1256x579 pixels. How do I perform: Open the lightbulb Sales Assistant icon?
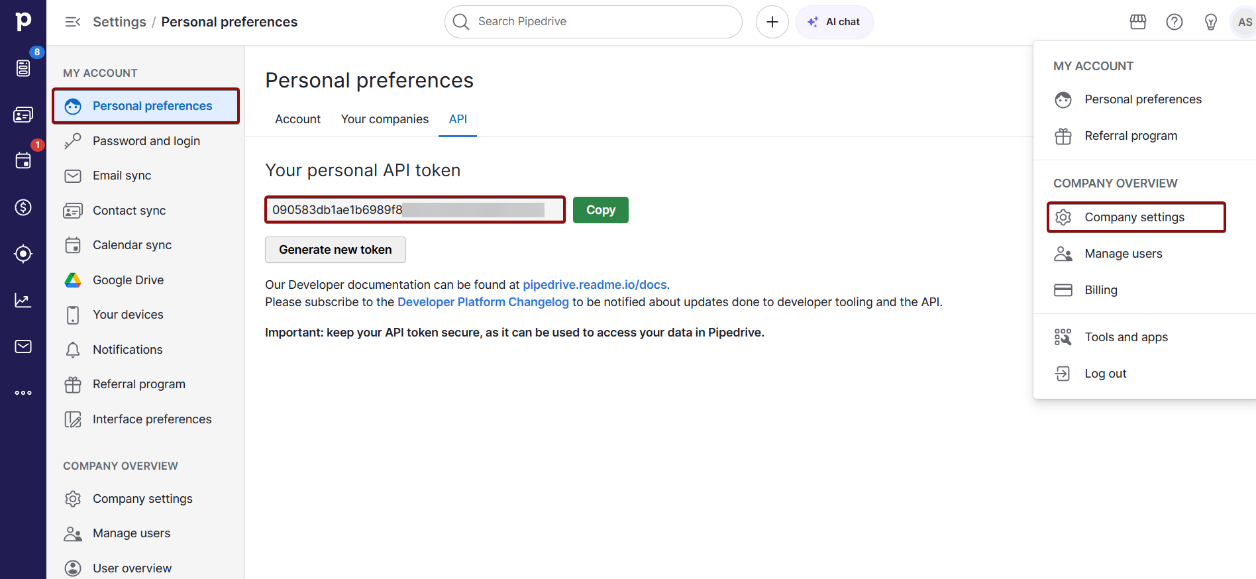(x=1210, y=22)
